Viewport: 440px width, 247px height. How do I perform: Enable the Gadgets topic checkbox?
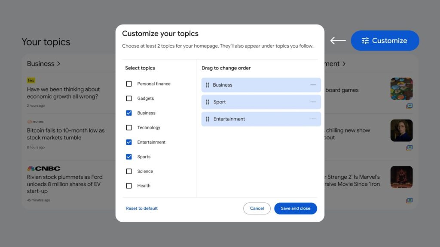(x=129, y=98)
